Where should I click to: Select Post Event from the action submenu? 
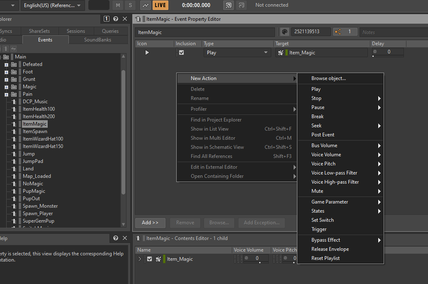tap(324, 134)
